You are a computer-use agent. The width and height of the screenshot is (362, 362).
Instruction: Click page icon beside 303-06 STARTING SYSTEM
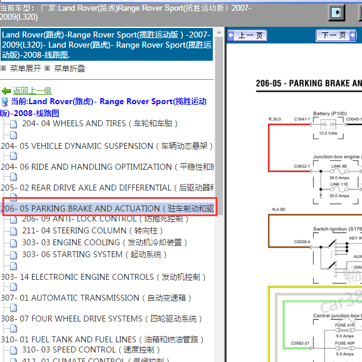click(14, 255)
